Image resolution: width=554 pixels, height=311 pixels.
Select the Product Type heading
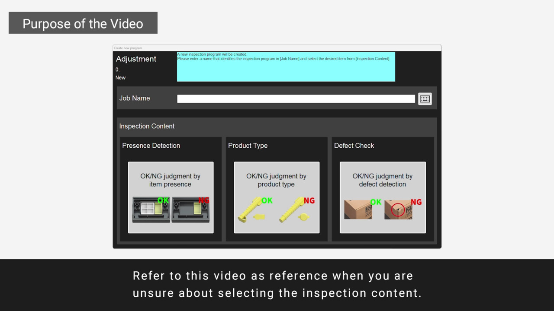point(248,146)
